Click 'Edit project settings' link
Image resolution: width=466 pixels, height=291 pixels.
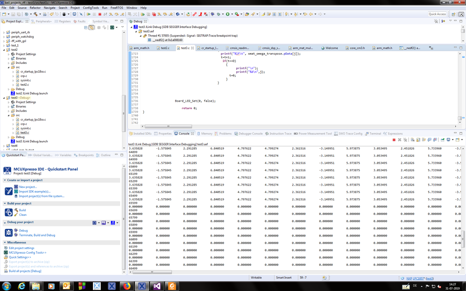[21, 248]
